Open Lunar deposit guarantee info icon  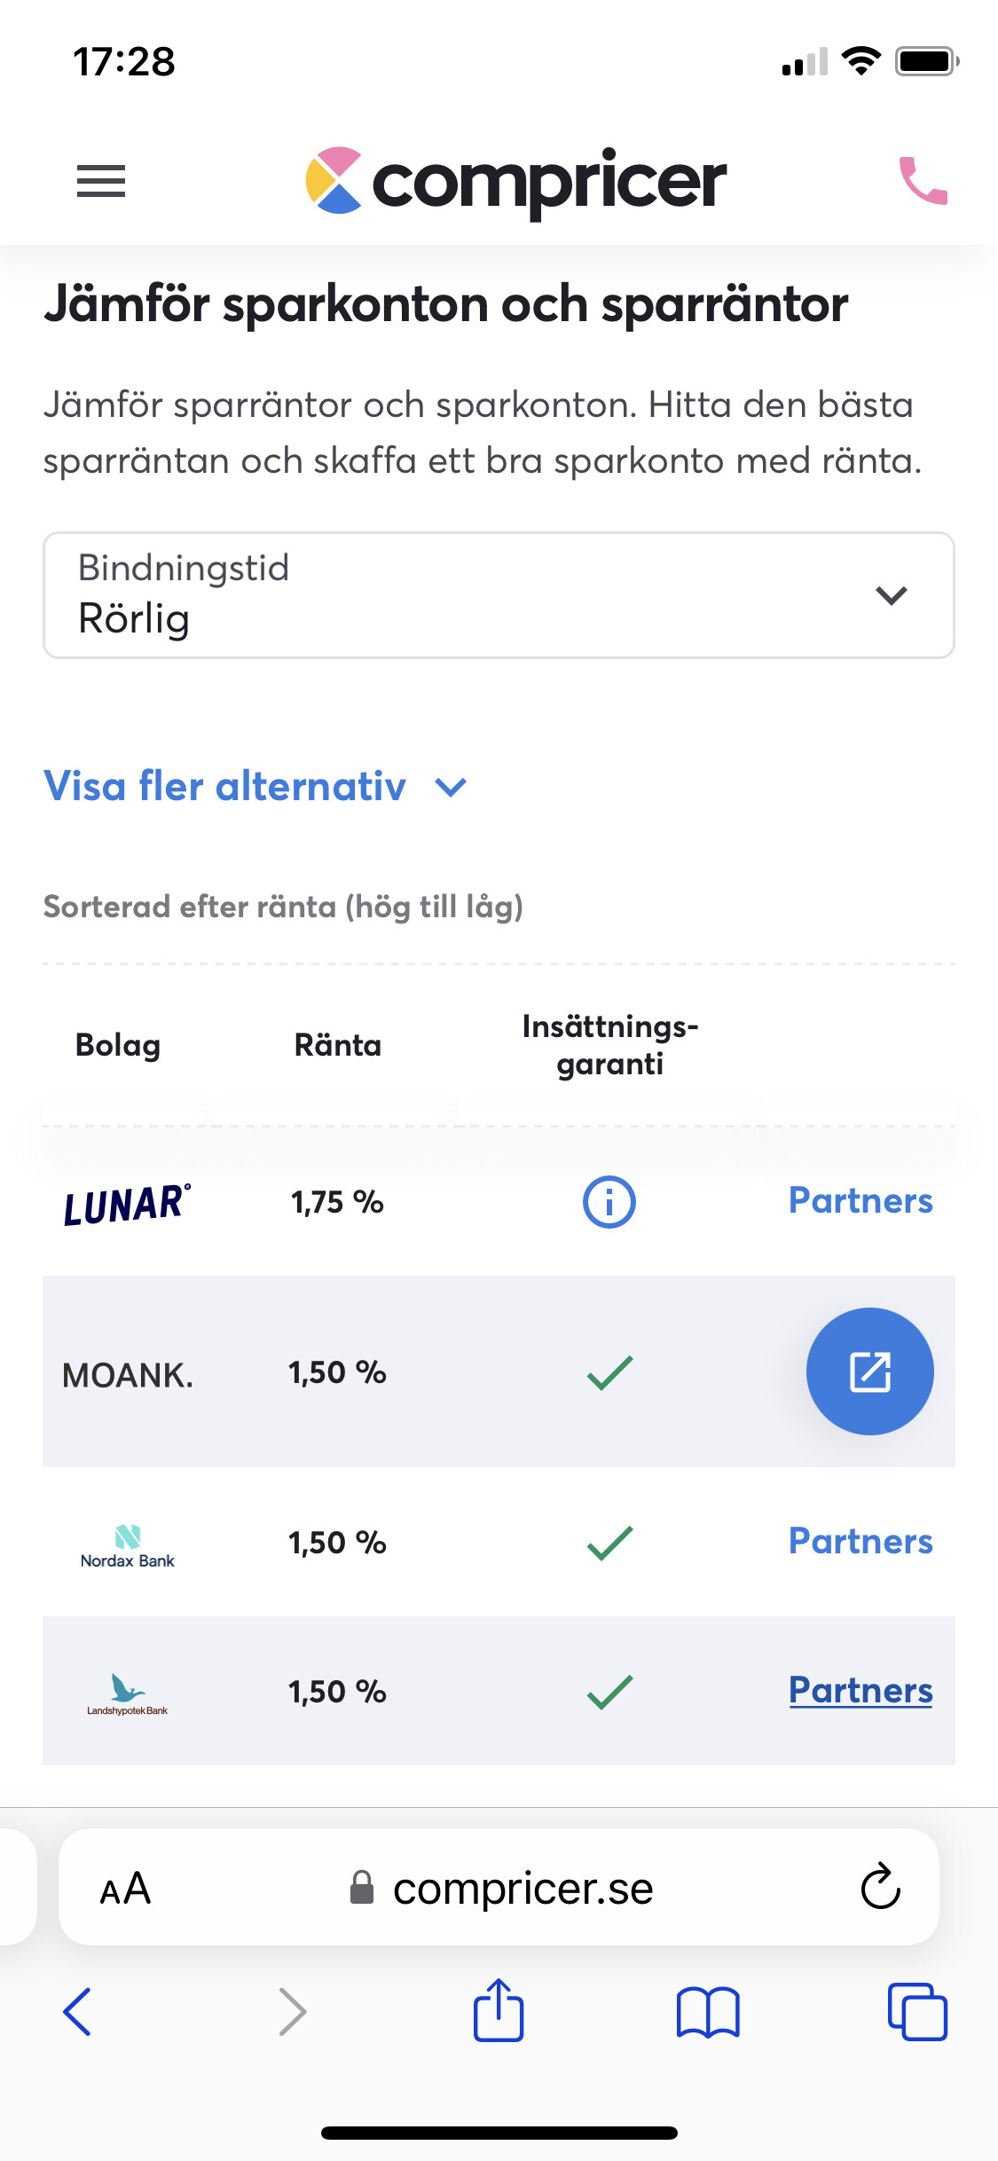(609, 1202)
